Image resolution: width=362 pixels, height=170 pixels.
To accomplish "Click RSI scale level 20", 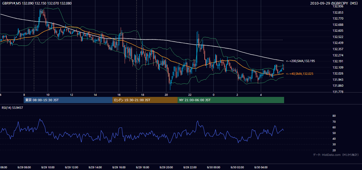I will pyautogui.click(x=334, y=150).
